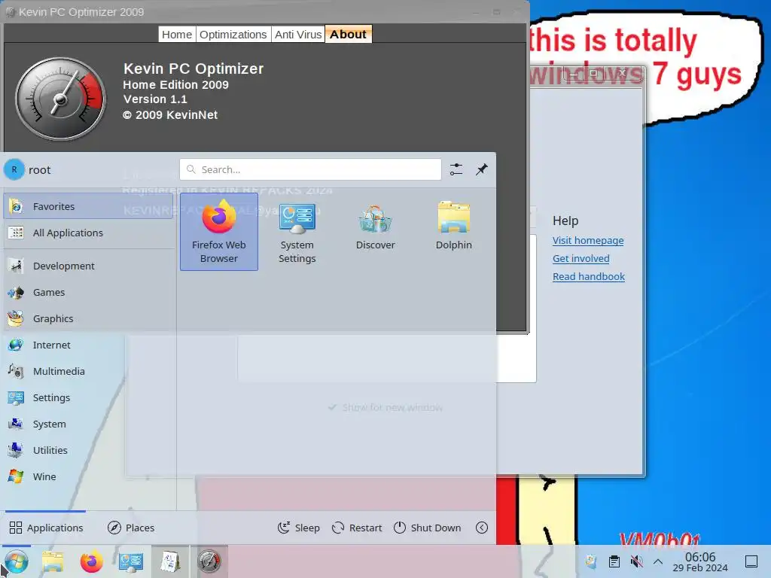Show All Applications category
771x578 pixels.
coord(89,233)
